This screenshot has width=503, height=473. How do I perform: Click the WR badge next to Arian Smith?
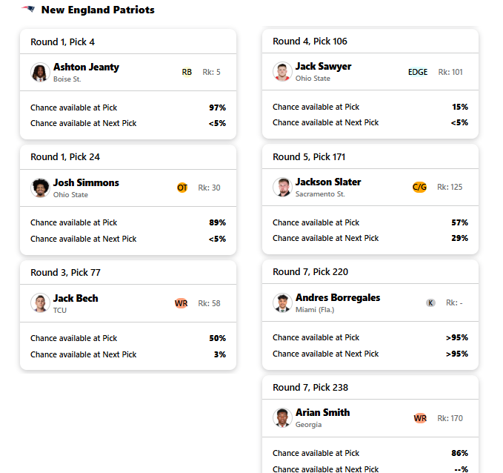[x=420, y=418]
